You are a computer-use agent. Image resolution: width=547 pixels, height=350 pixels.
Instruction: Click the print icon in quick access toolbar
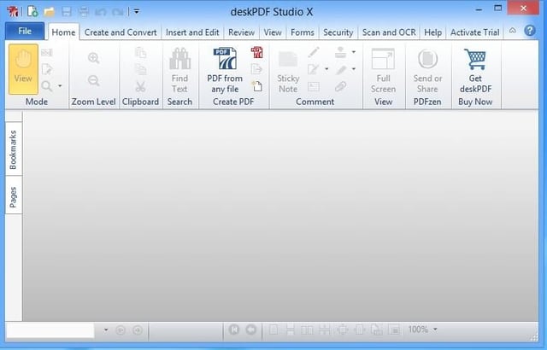coord(84,12)
